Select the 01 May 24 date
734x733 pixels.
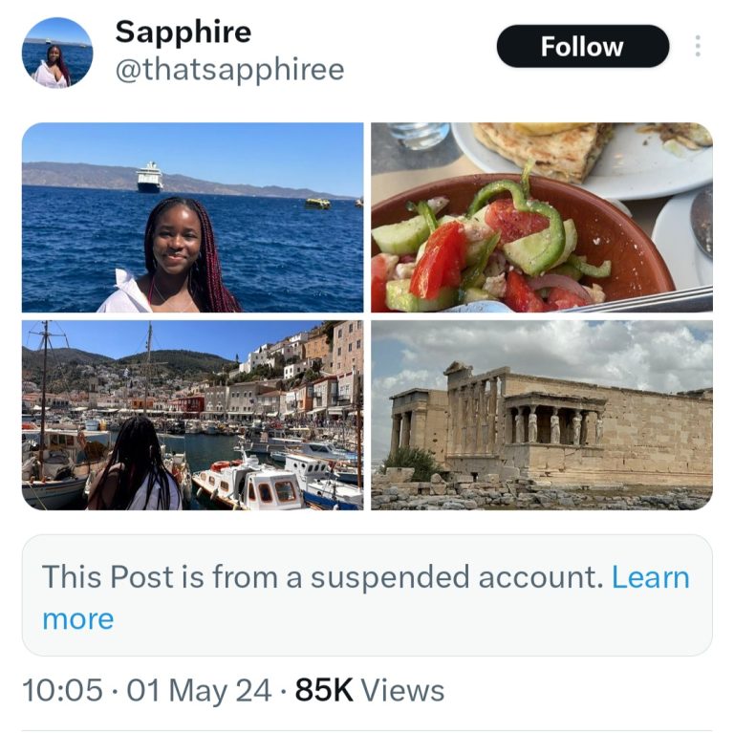pyautogui.click(x=199, y=691)
